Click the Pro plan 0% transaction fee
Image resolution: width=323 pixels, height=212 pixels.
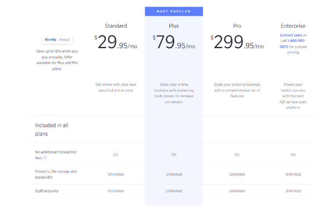coord(237,155)
